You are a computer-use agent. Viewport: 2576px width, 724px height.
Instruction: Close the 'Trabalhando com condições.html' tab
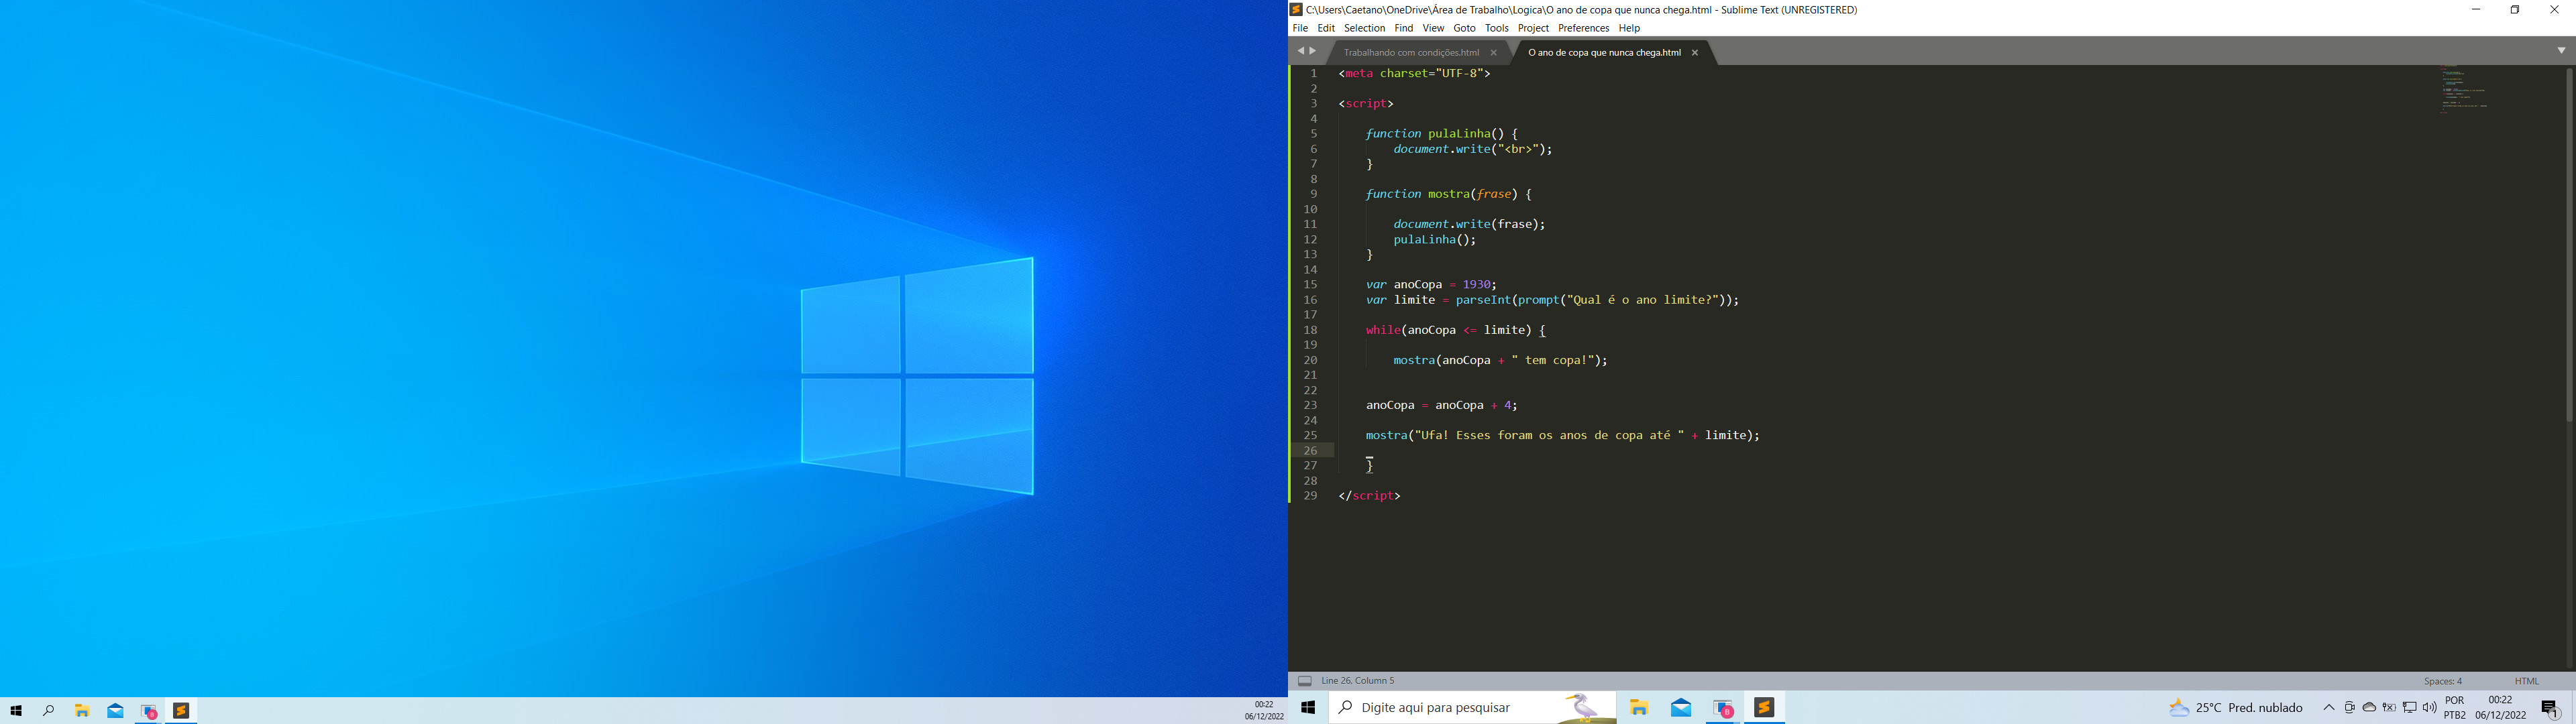click(x=1494, y=53)
